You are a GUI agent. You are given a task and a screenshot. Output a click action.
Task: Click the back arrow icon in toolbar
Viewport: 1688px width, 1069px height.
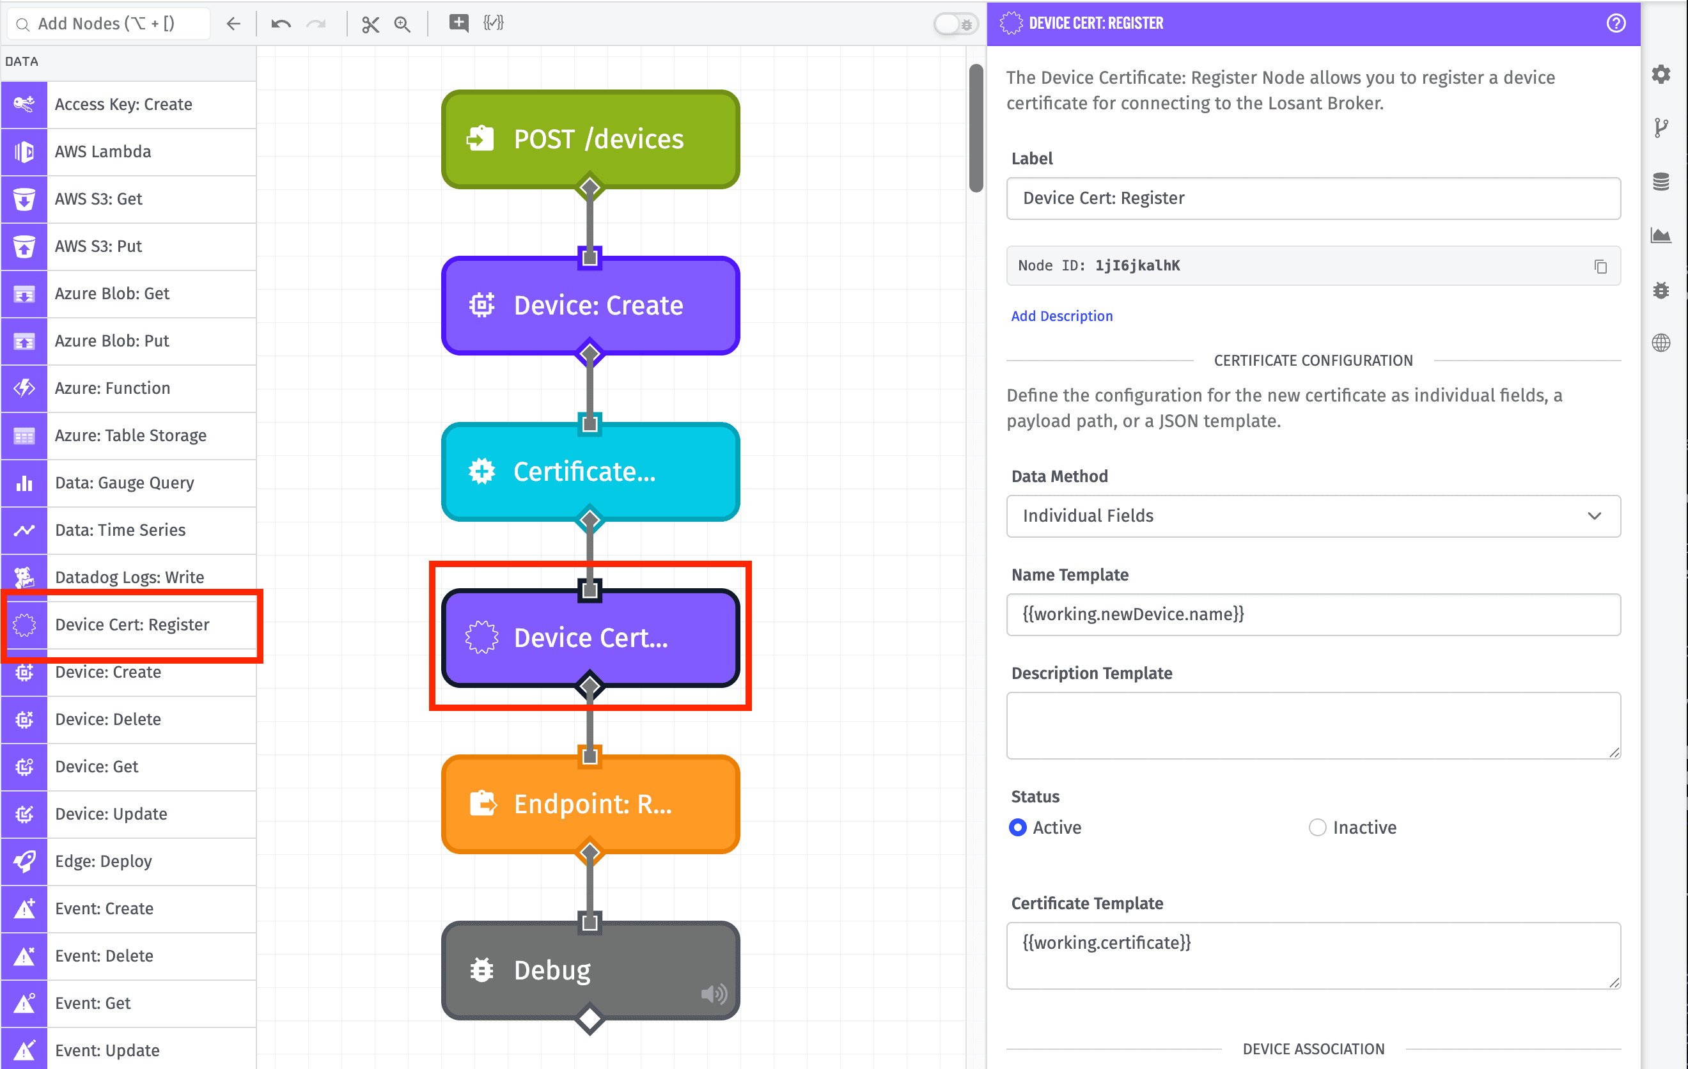[x=233, y=24]
